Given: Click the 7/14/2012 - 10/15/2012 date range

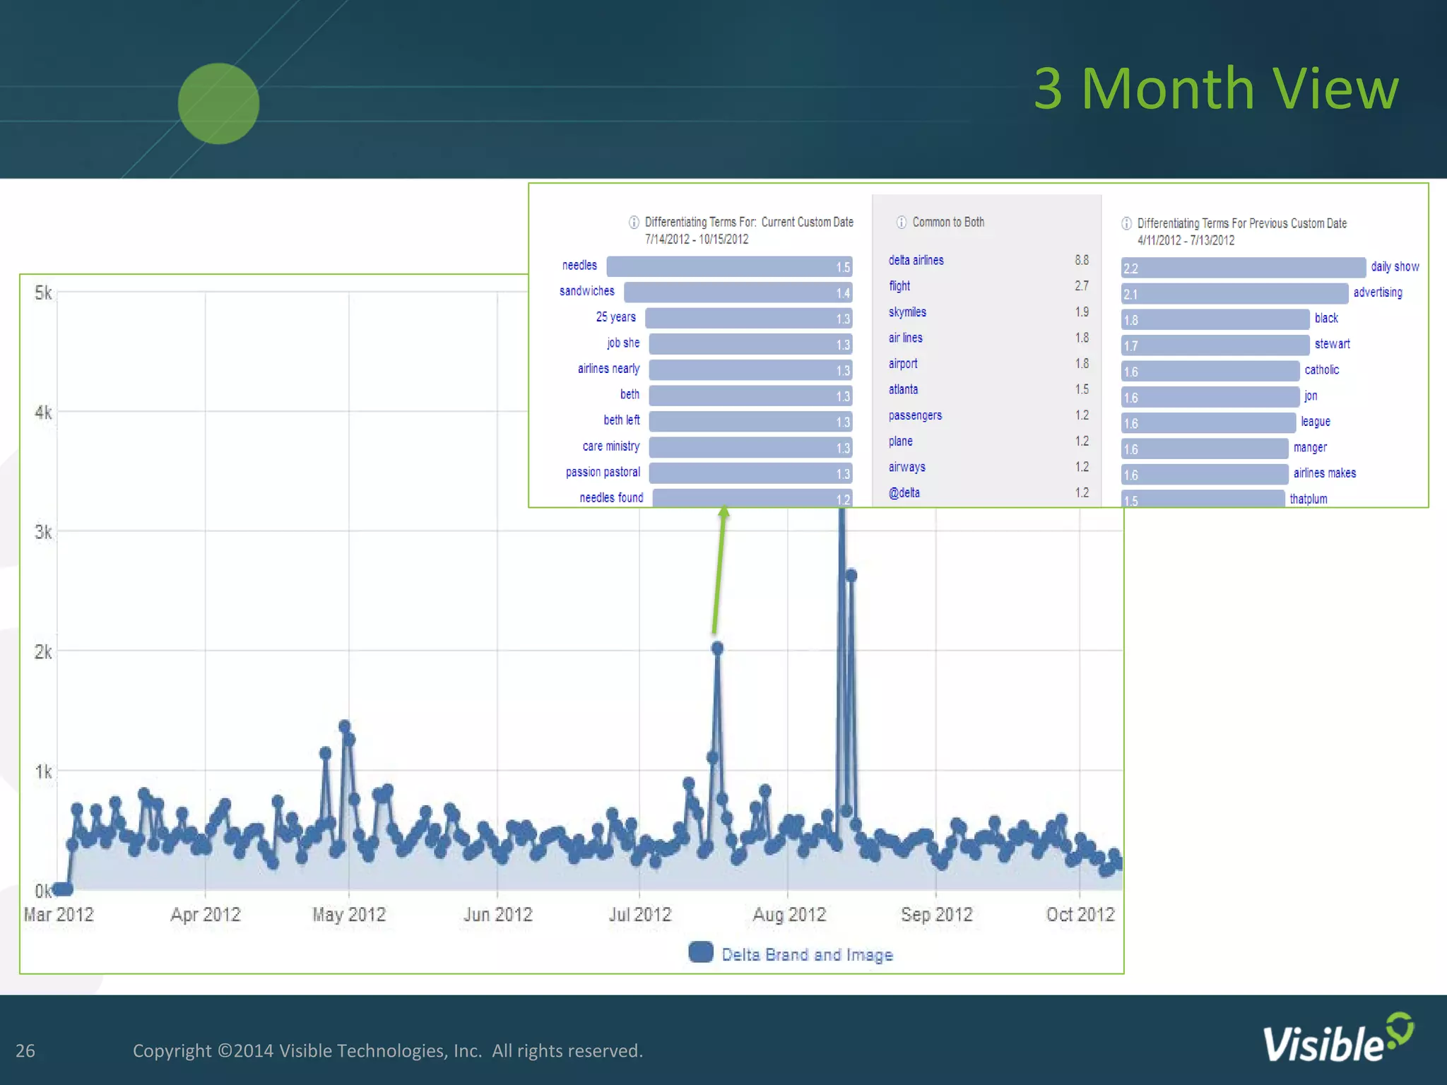Looking at the screenshot, I should pos(696,239).
